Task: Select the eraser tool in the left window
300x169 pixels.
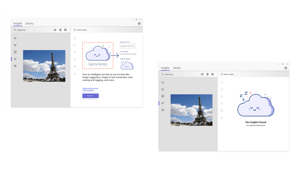Action: click(15, 59)
